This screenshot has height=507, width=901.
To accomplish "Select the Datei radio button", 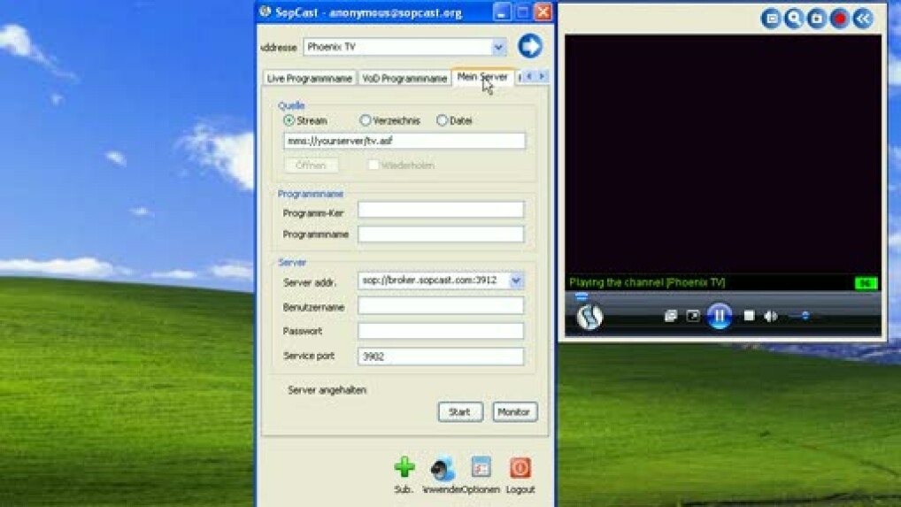I will click(x=442, y=120).
